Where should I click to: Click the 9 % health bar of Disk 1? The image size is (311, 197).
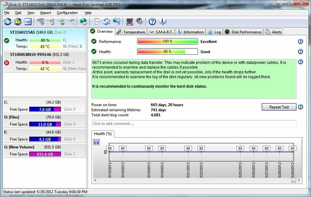tap(45, 62)
